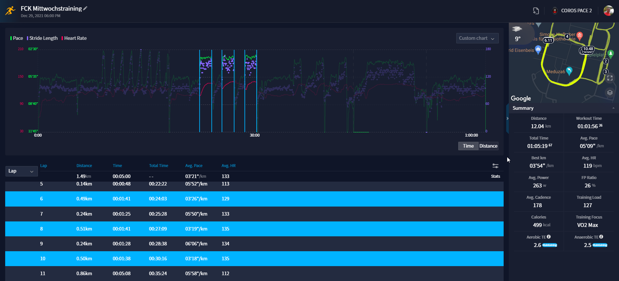Toggle the Heart Rate series in legend
The width and height of the screenshot is (619, 281).
(74, 38)
